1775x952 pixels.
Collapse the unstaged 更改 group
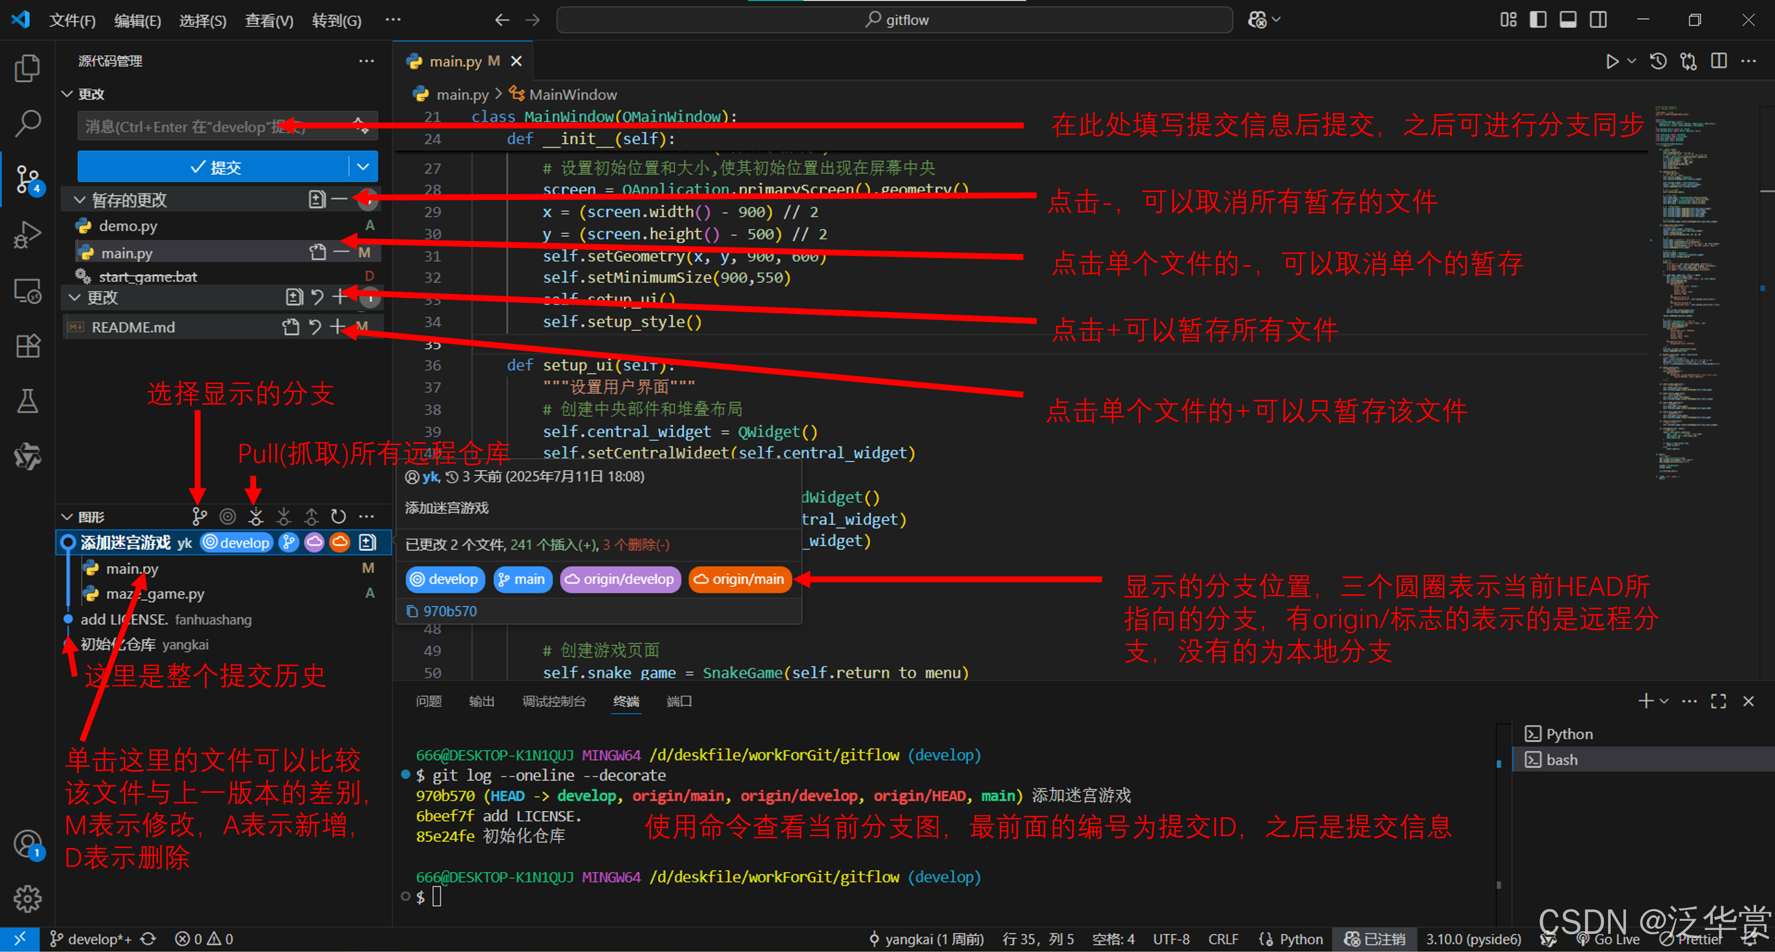pyautogui.click(x=75, y=298)
